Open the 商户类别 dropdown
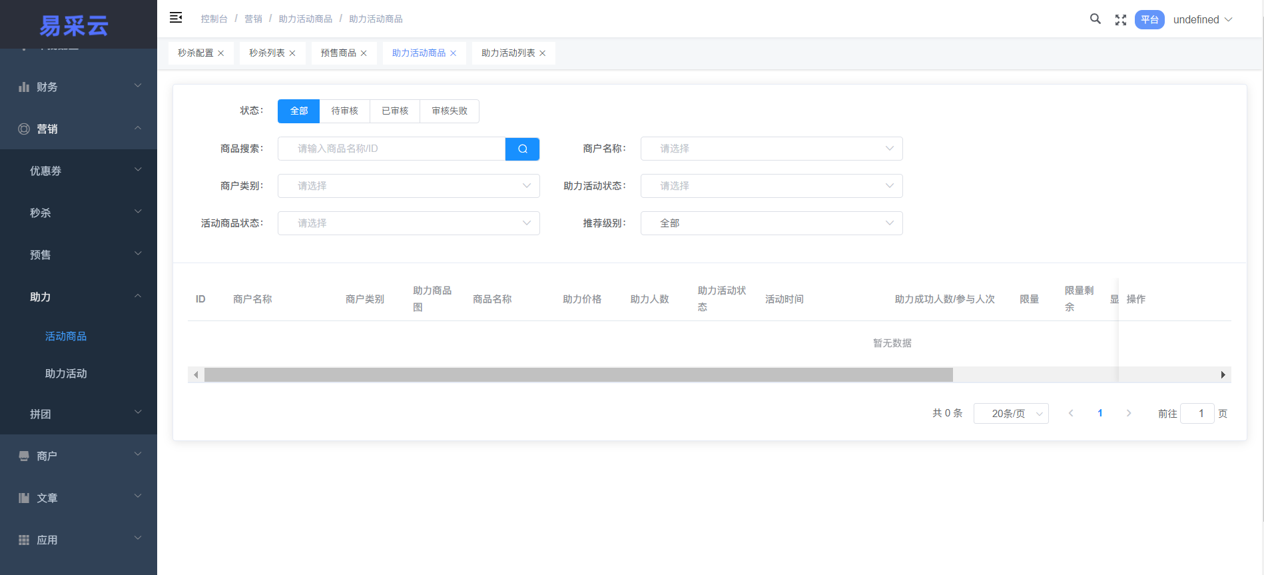Viewport: 1264px width, 575px height. [x=409, y=186]
